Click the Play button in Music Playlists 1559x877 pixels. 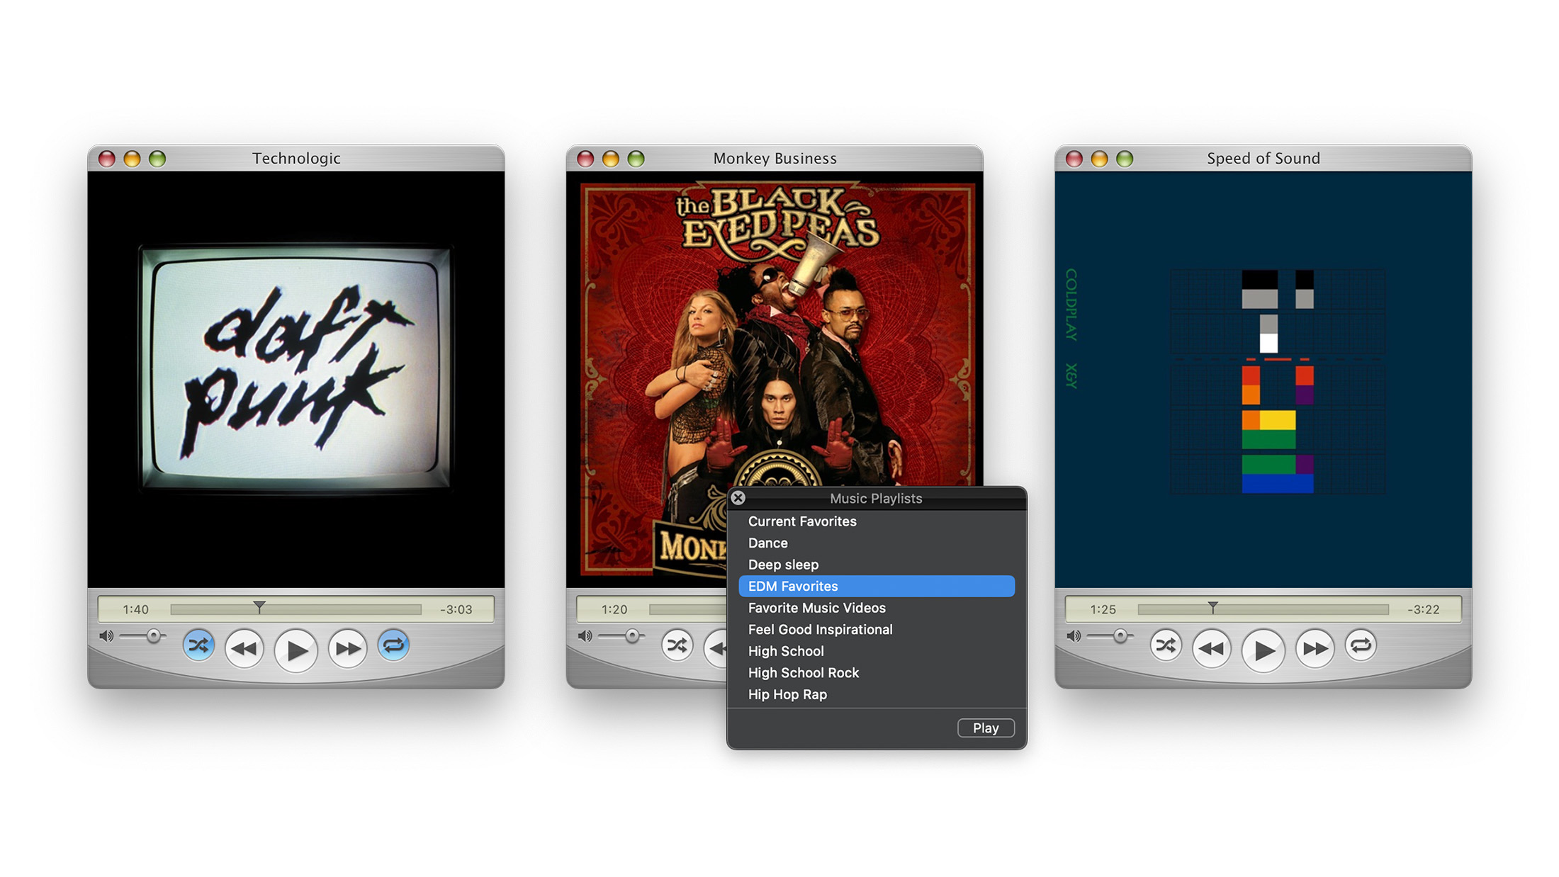(x=986, y=728)
